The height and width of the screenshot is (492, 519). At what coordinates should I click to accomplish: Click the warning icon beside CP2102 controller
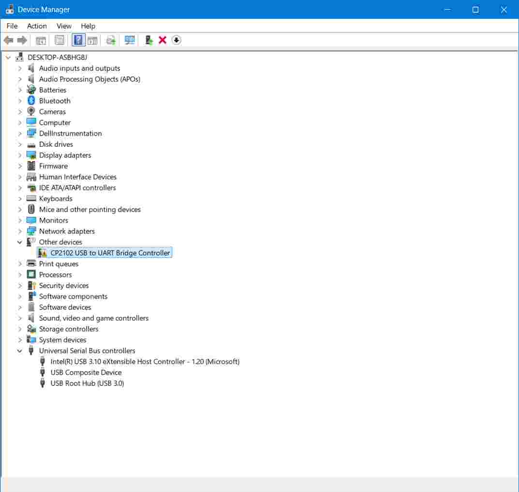43,253
